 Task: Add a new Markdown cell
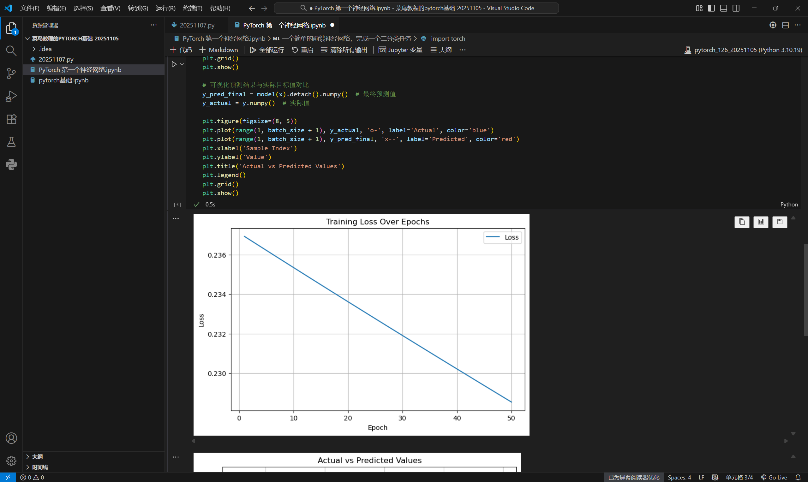click(x=218, y=50)
